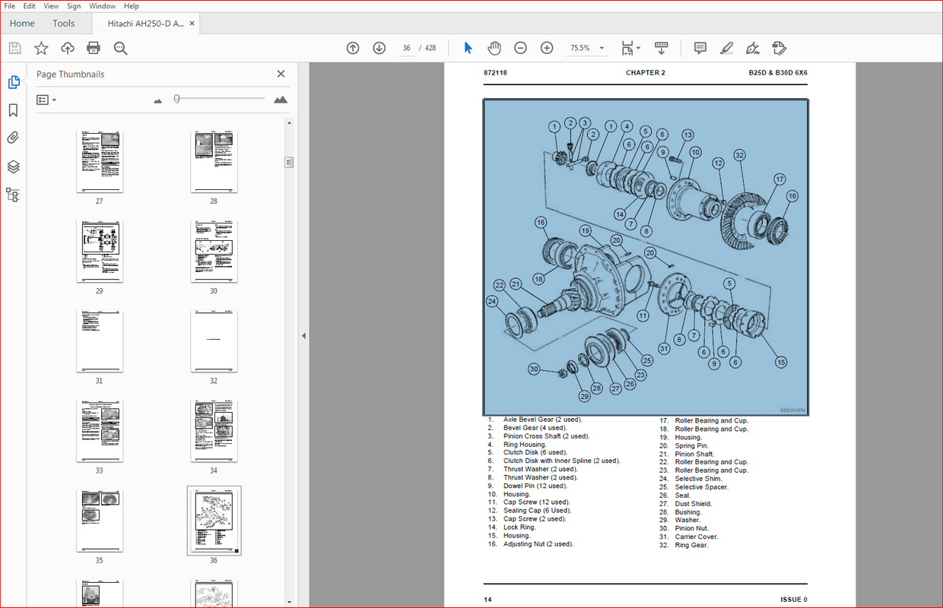Go to next page with down arrow
Viewport: 943px width, 608px height.
click(379, 47)
